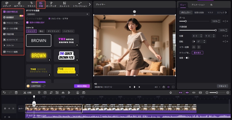The height and width of the screenshot is (120, 232).
Task: Click the upload box icon in timeline toolbar
Action: (84, 93)
